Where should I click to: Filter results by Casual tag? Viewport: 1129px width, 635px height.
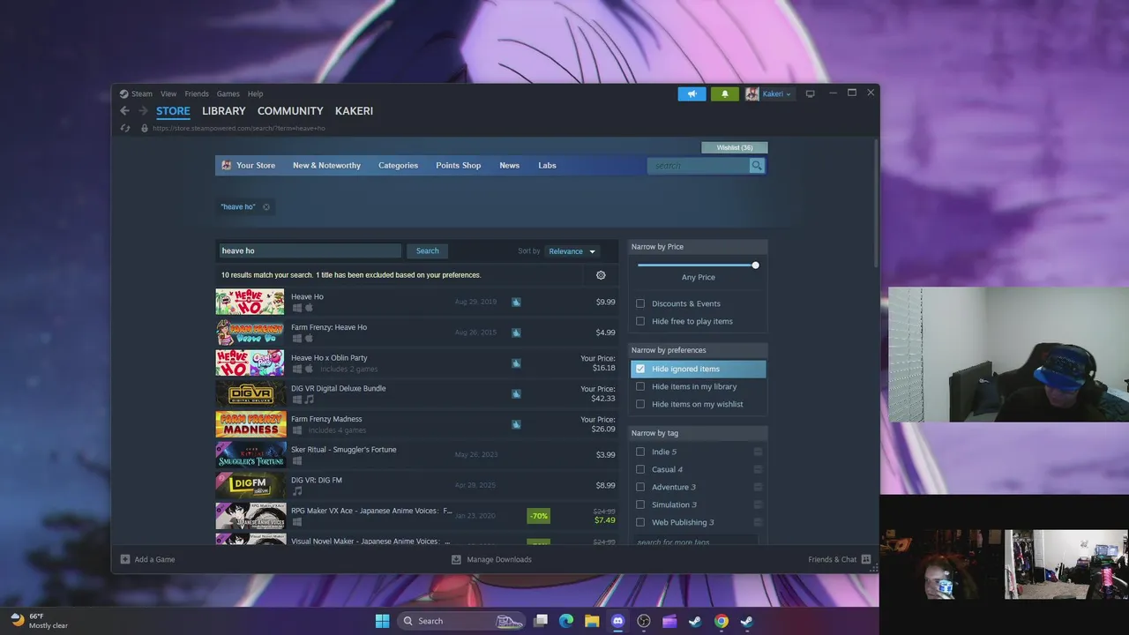(640, 469)
